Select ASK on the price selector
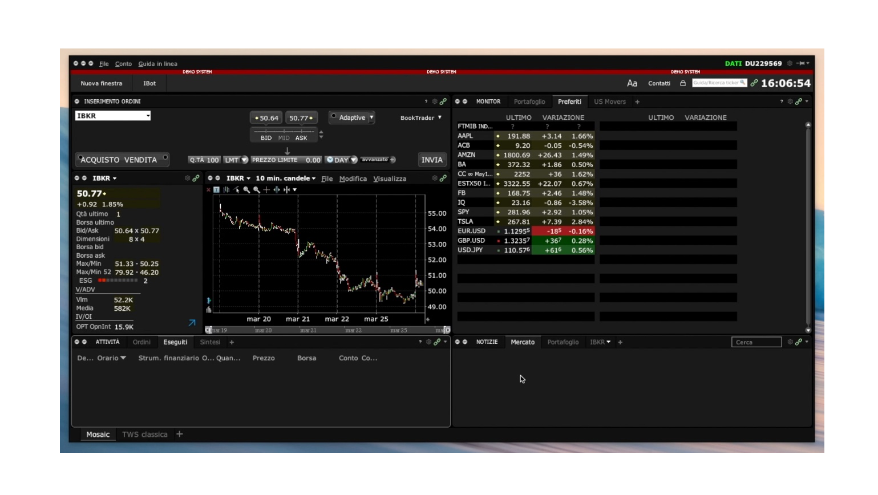 (x=301, y=138)
